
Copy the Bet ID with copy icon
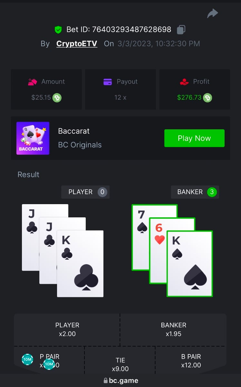pos(181,30)
